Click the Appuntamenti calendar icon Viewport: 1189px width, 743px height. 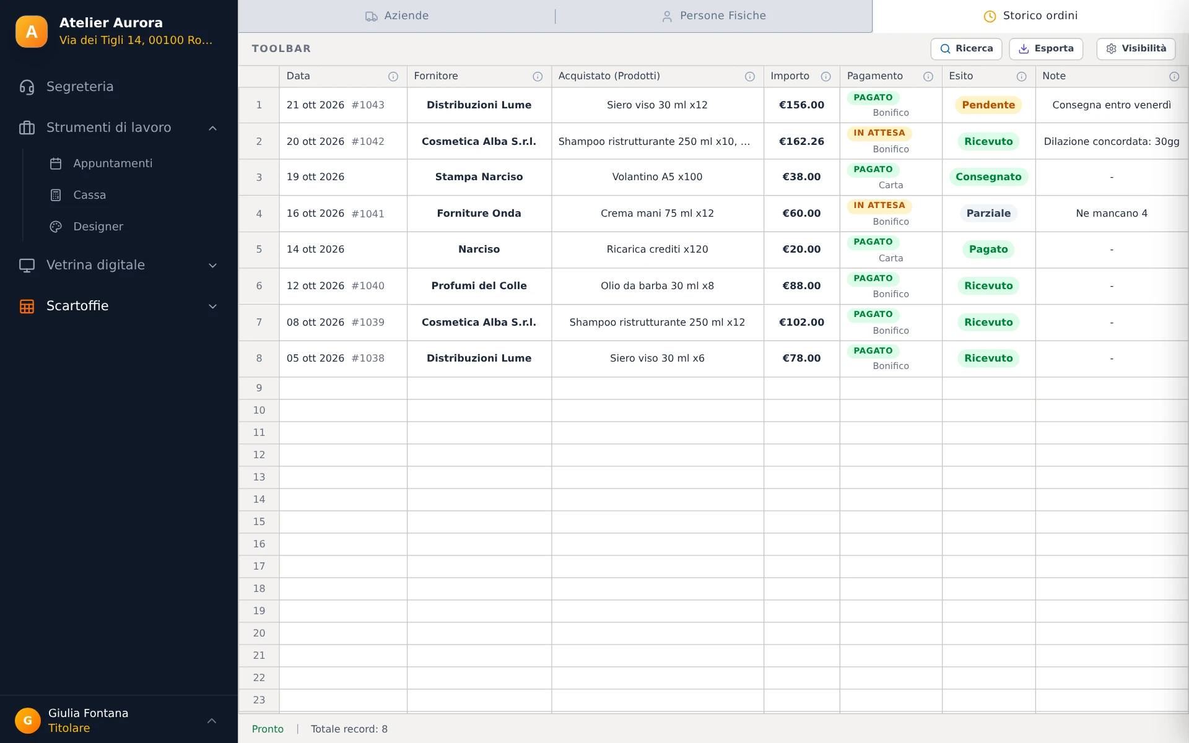point(56,163)
